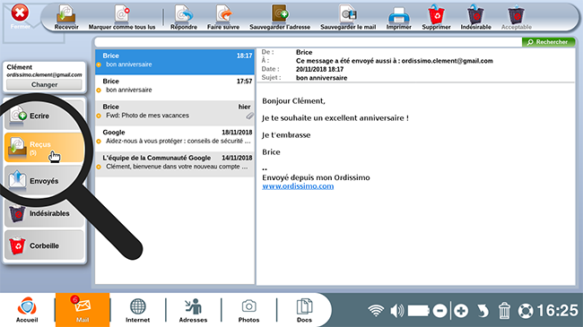Click the Rechercher search button

(x=548, y=42)
